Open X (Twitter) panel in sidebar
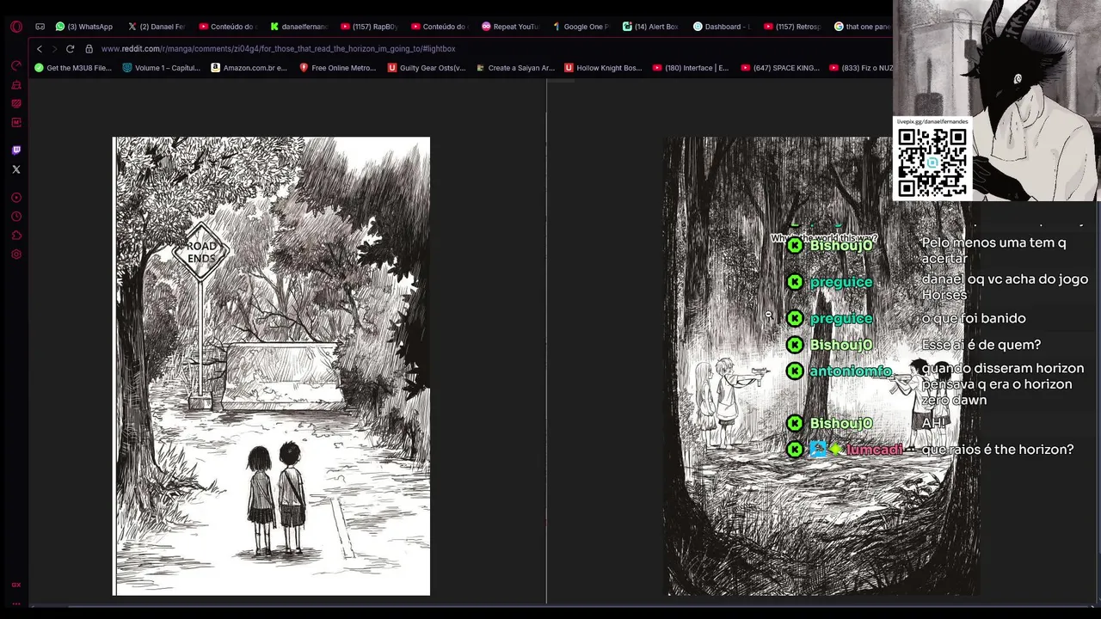This screenshot has height=619, width=1101. [x=15, y=169]
